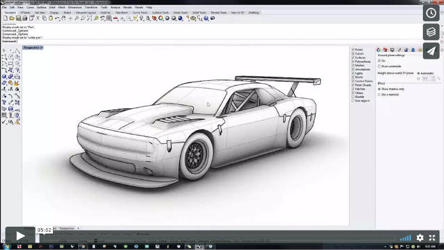
Task: Click the Vimeo Collections stack icon
Action: [x=431, y=32]
